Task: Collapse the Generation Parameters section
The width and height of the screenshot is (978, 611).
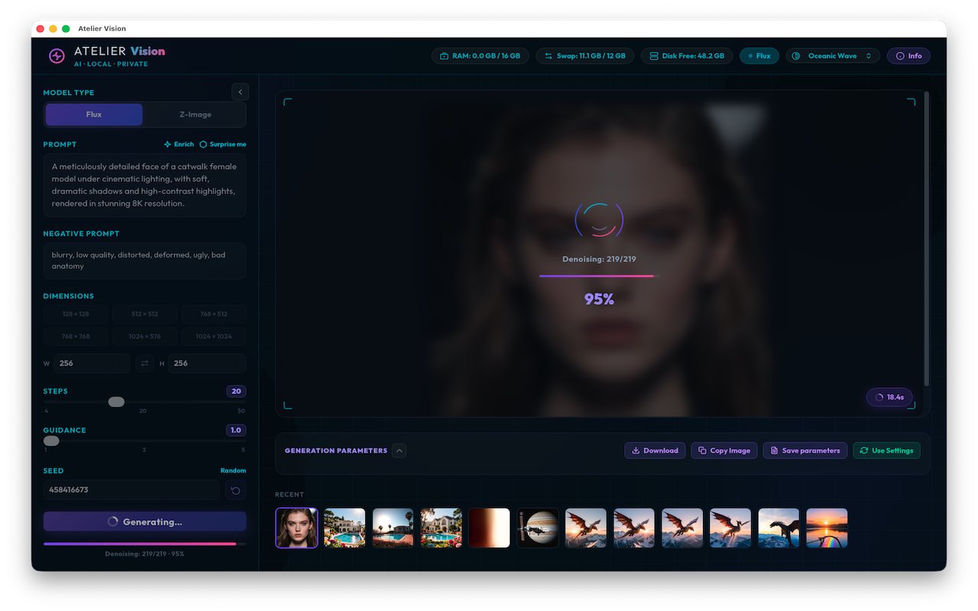Action: tap(399, 451)
